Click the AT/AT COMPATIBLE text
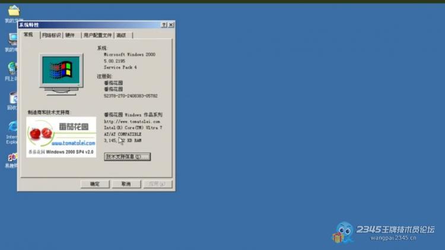 (x=122, y=134)
